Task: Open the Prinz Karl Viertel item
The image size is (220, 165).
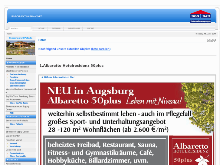Action: 21,140
